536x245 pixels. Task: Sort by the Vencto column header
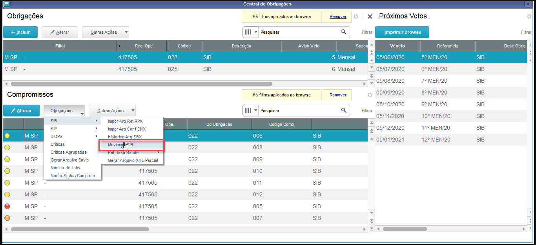pos(397,46)
